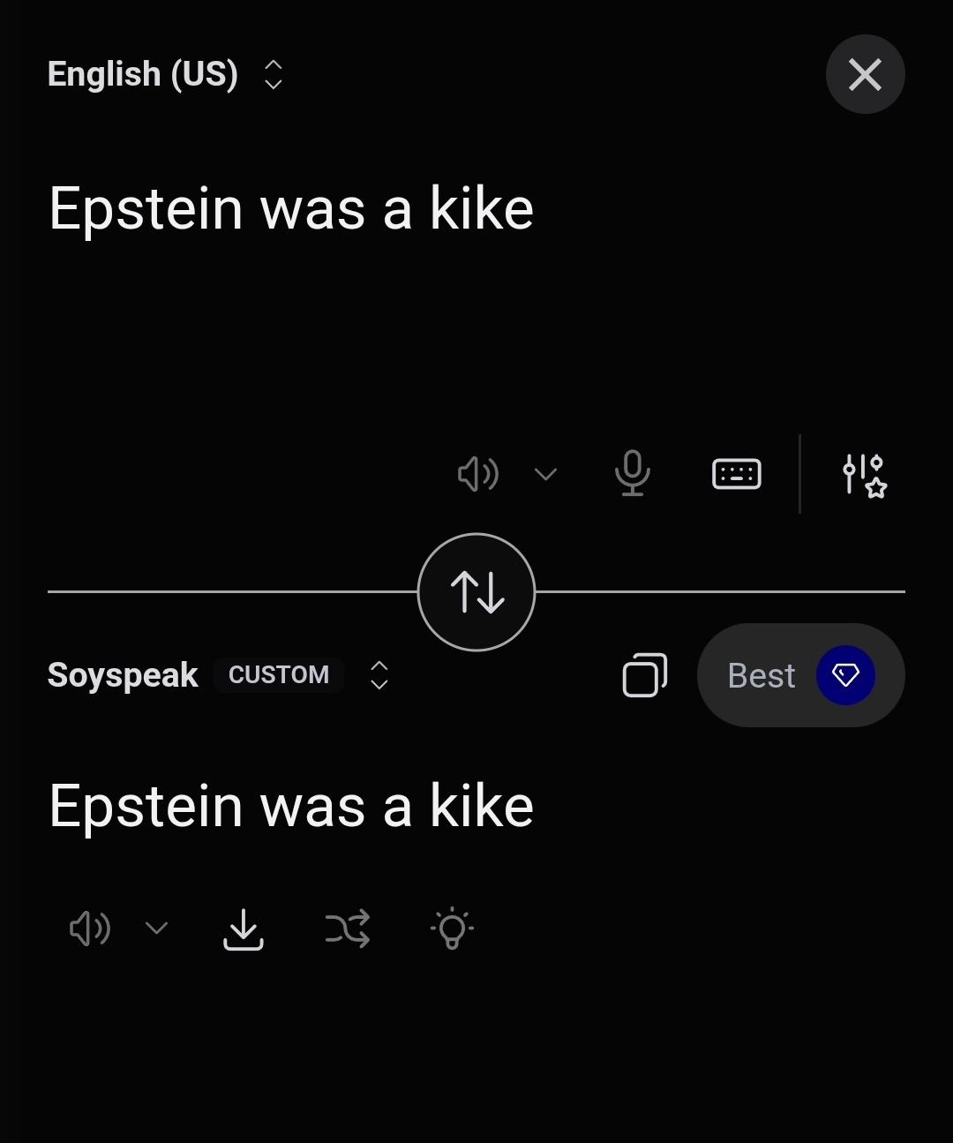The height and width of the screenshot is (1143, 953).
Task: Play audio of the source text
Action: point(477,475)
